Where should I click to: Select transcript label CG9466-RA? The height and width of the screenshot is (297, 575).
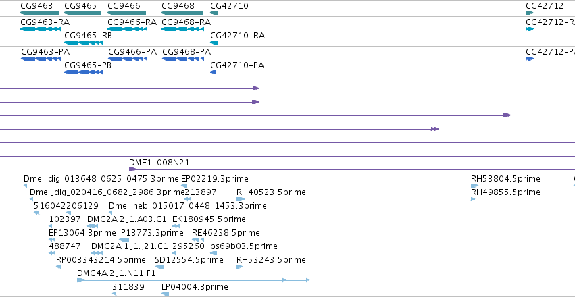(x=132, y=22)
